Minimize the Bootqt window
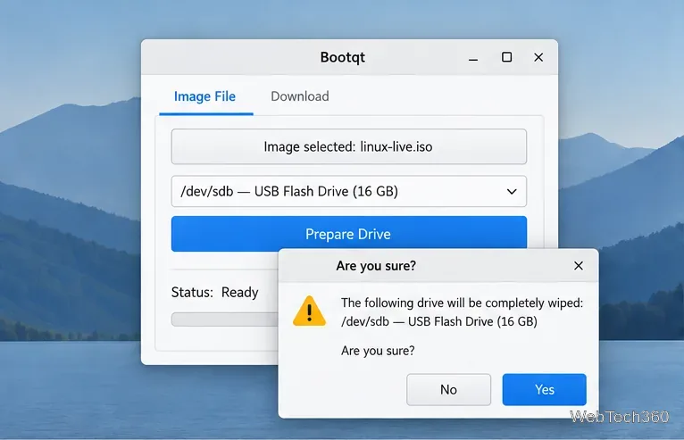Image resolution: width=684 pixels, height=440 pixels. 473,58
